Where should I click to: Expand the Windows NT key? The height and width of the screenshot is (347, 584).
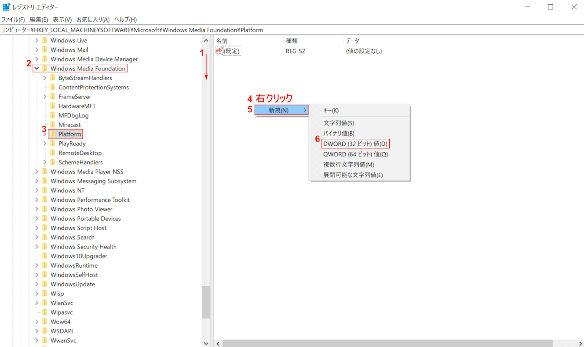pos(37,190)
